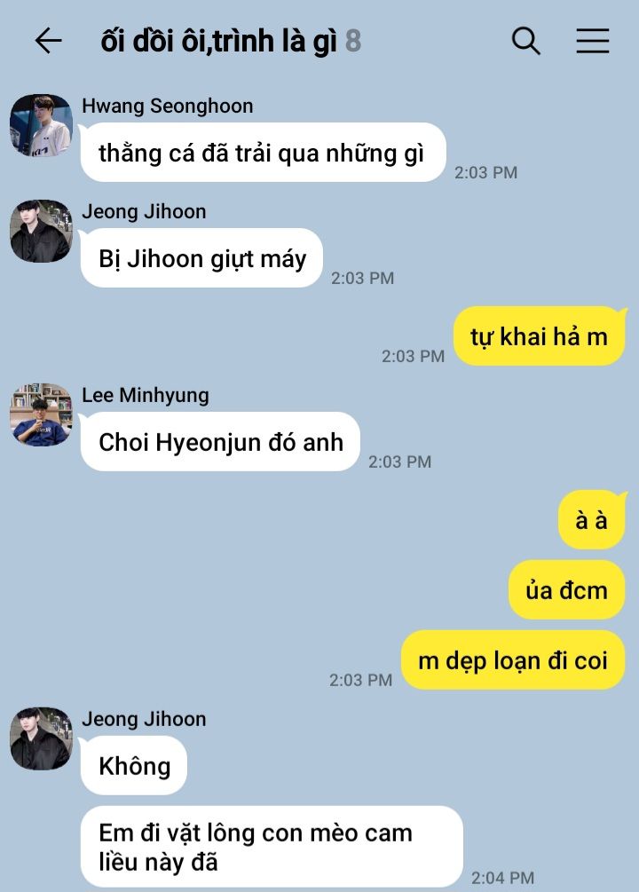Open Lee Minhyung's profile avatar
Screen dimensions: 639x892
click(41, 414)
